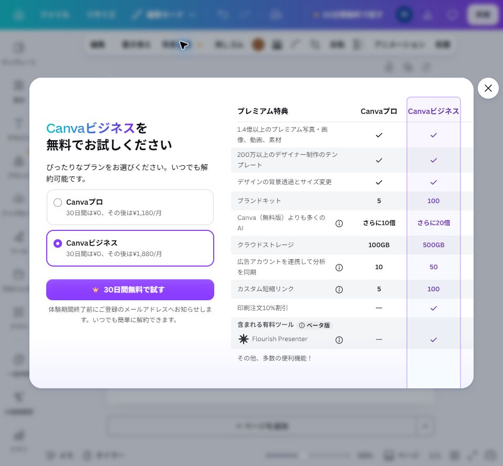The height and width of the screenshot is (466, 503).
Task: Click the ブランドキット row label
Action: pos(259,201)
